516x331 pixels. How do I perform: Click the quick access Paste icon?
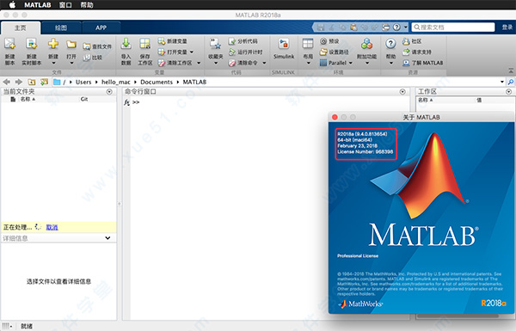point(353,28)
